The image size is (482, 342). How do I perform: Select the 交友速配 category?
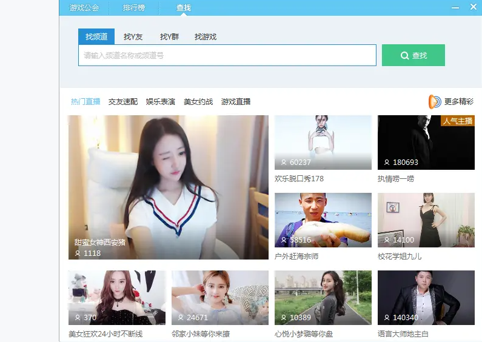pyautogui.click(x=123, y=101)
